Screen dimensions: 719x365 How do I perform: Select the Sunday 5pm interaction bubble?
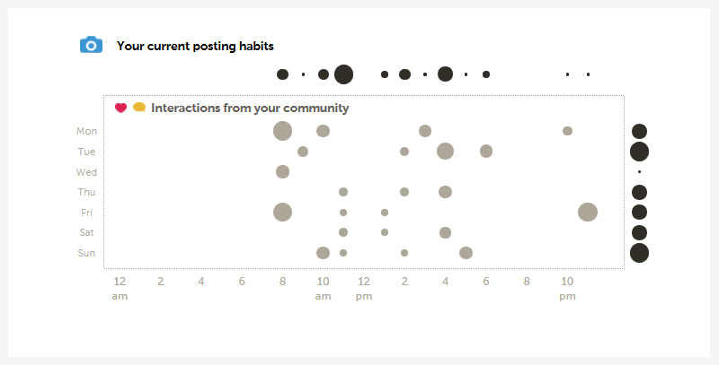[x=466, y=253]
